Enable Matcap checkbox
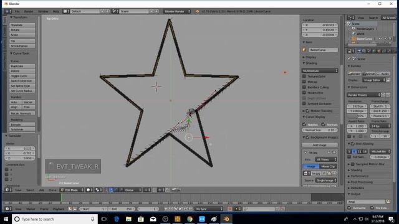Image resolution: width=399 pixels, height=224 pixels. [x=304, y=82]
